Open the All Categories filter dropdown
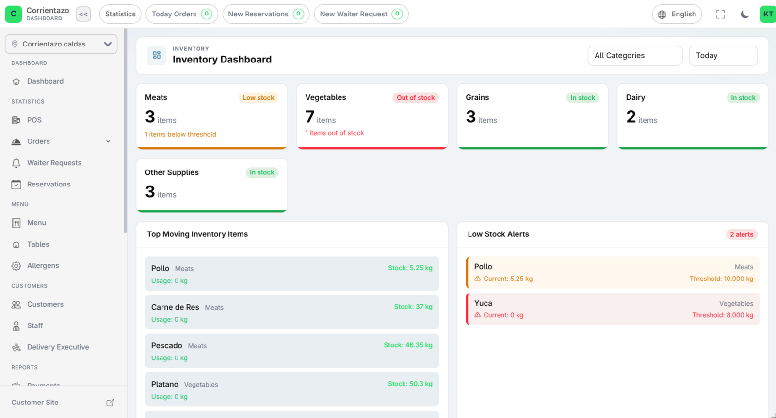Screen dimensions: 776x418 click(x=635, y=56)
